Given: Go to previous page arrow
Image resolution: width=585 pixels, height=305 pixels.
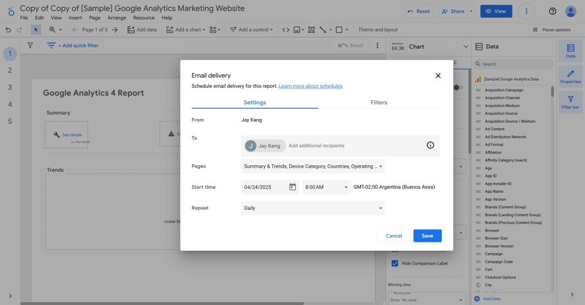Looking at the screenshot, I should [x=75, y=30].
